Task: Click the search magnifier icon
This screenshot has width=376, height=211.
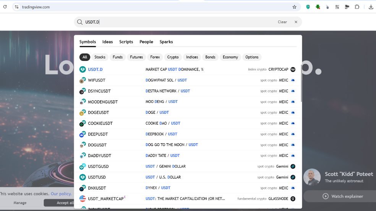Action: click(x=79, y=22)
